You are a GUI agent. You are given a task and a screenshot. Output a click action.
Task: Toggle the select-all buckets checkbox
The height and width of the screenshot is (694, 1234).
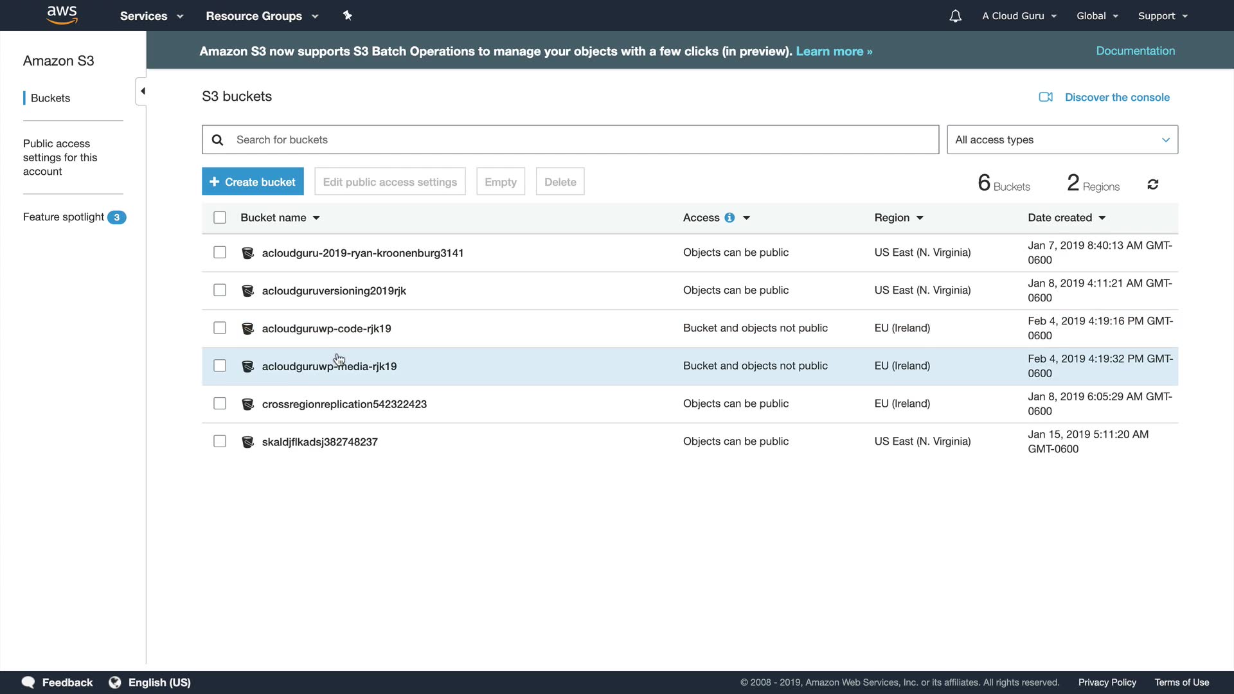[x=220, y=218]
